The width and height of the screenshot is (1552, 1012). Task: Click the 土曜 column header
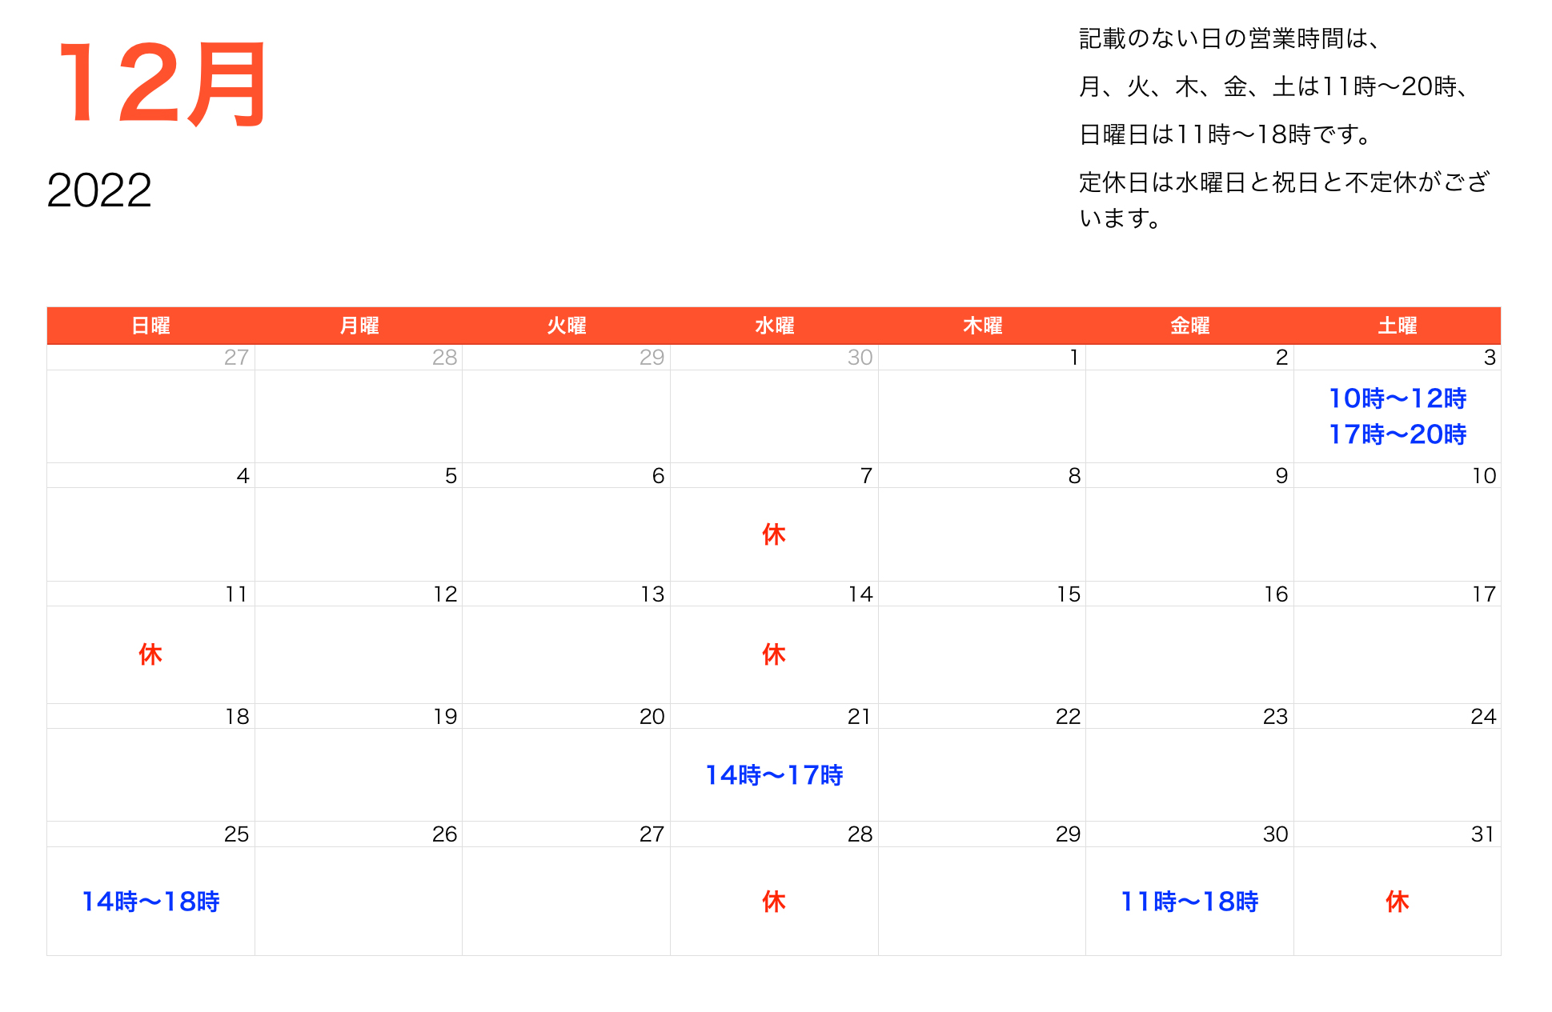[1398, 326]
